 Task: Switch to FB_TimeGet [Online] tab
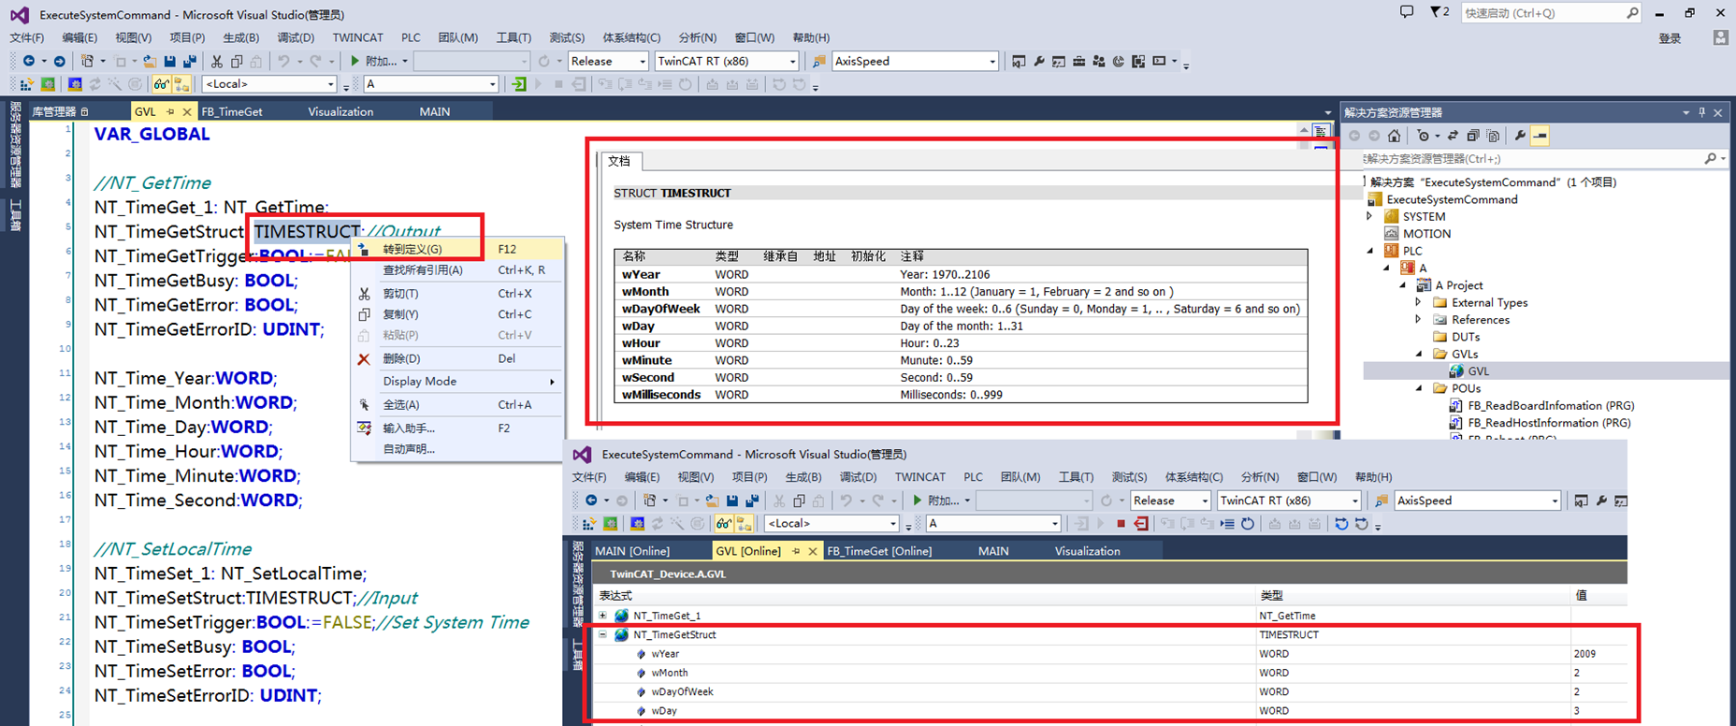pyautogui.click(x=879, y=551)
